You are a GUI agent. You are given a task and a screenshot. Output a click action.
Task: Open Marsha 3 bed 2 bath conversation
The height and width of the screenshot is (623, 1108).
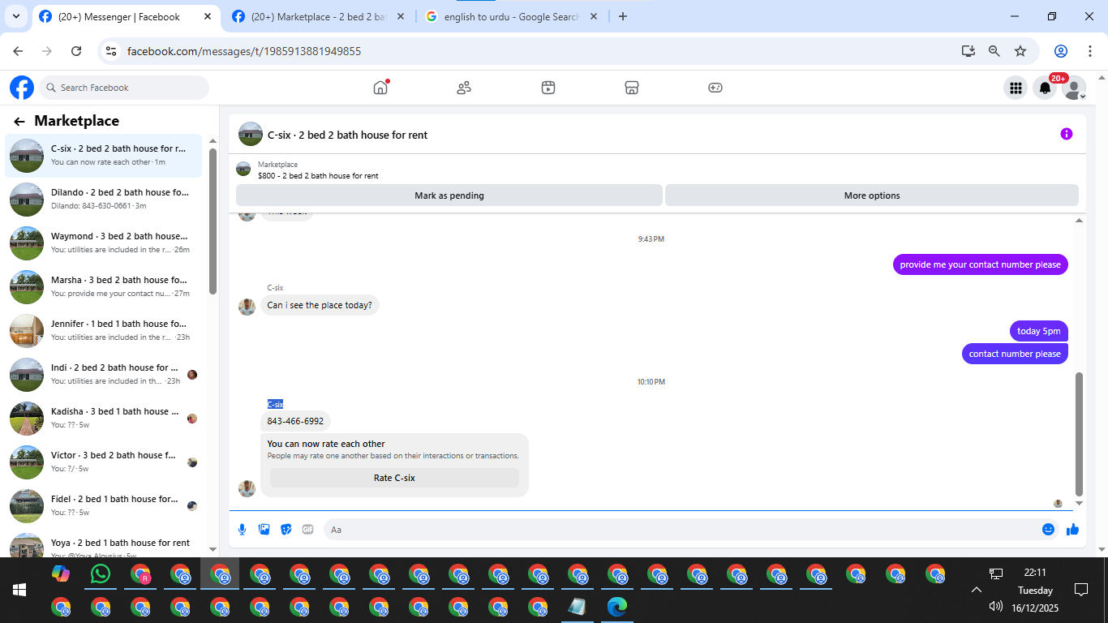(x=104, y=286)
